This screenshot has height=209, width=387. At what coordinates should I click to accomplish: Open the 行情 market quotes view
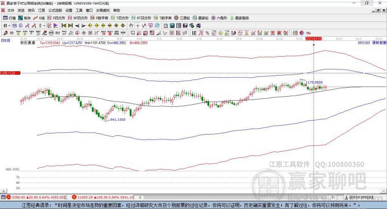[x=9, y=18]
